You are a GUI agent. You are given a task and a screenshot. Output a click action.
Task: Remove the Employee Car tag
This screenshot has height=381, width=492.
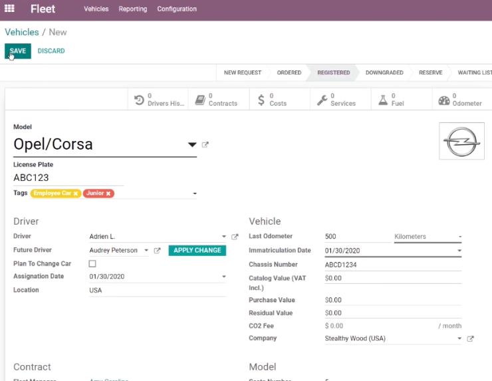tap(76, 193)
